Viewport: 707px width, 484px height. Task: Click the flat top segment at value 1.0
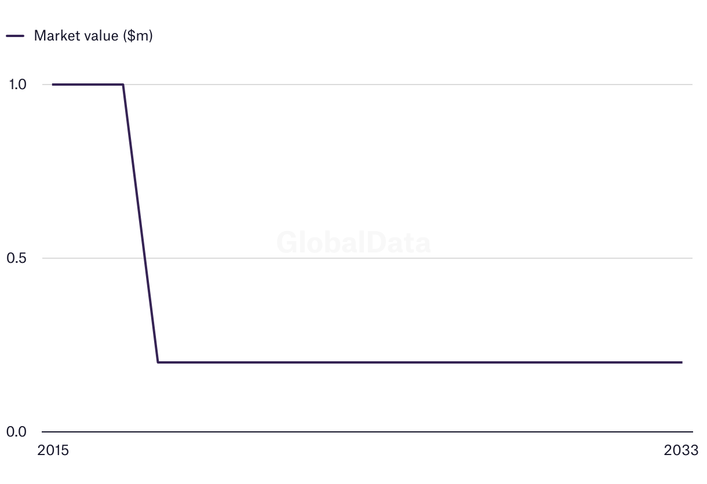[x=88, y=85]
